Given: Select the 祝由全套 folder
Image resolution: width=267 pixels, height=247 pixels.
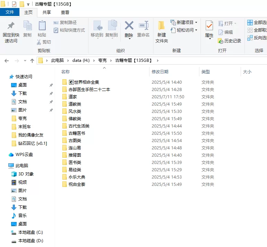Looking at the screenshot, I should (73, 184).
